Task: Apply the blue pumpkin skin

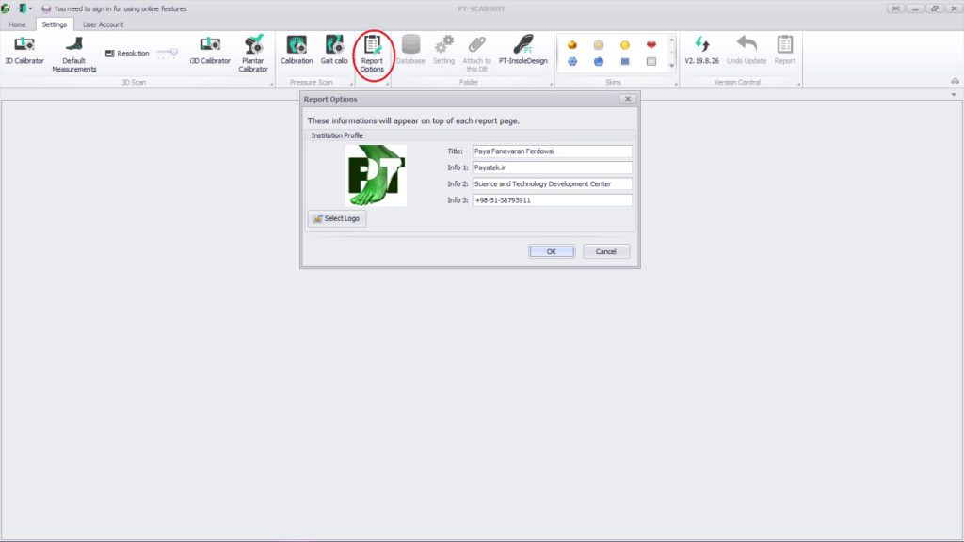Action: [x=598, y=61]
